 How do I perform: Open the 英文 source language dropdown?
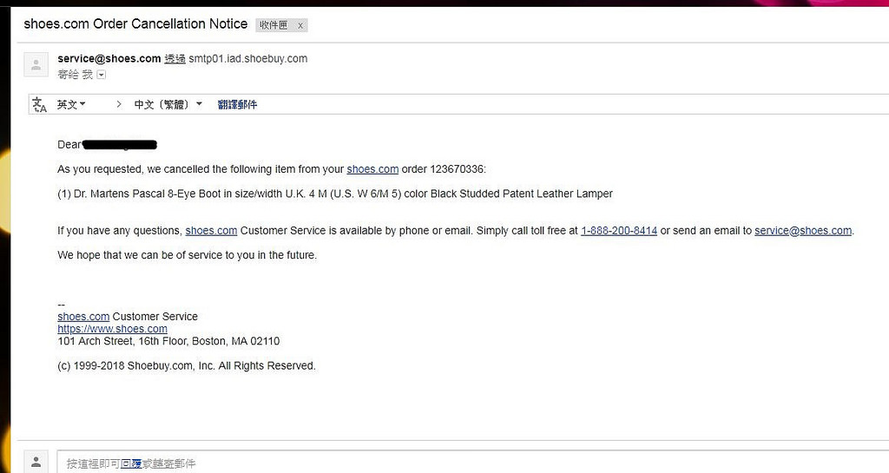(x=71, y=104)
